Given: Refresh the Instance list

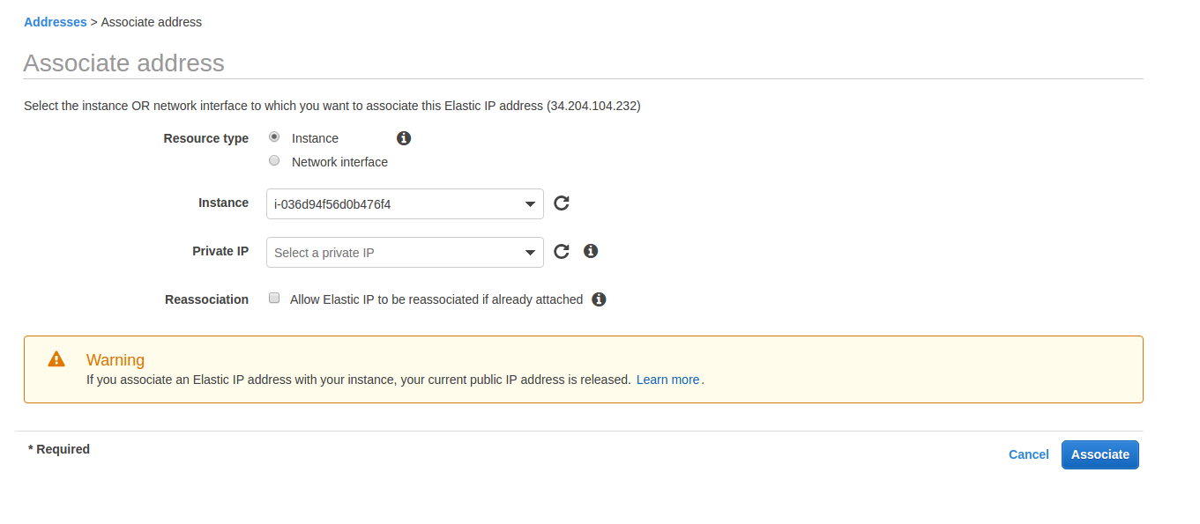Looking at the screenshot, I should point(562,203).
